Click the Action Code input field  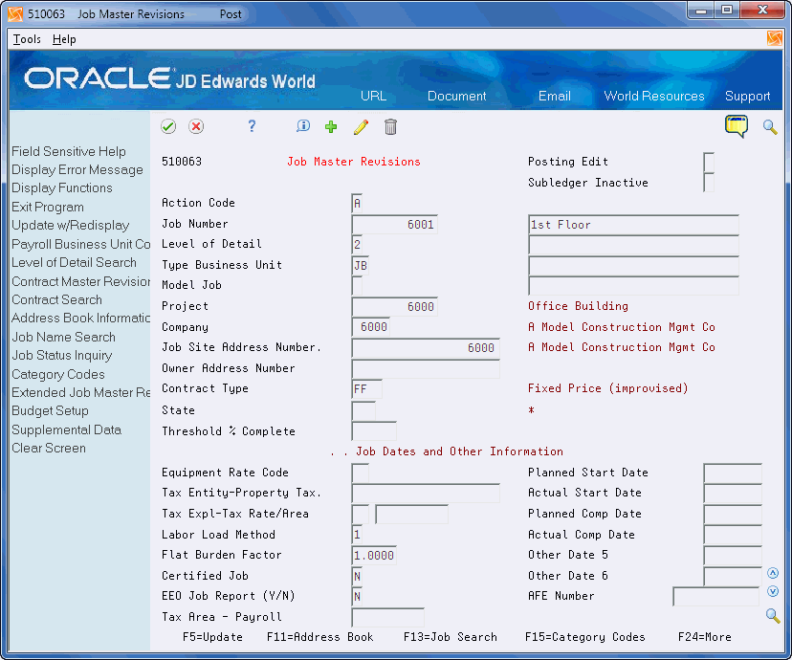pyautogui.click(x=357, y=204)
